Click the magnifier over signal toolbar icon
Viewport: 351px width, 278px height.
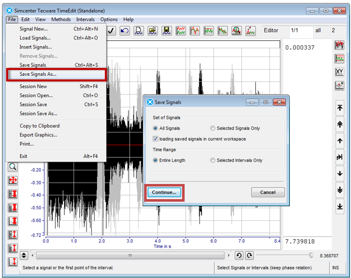[x=236, y=31]
